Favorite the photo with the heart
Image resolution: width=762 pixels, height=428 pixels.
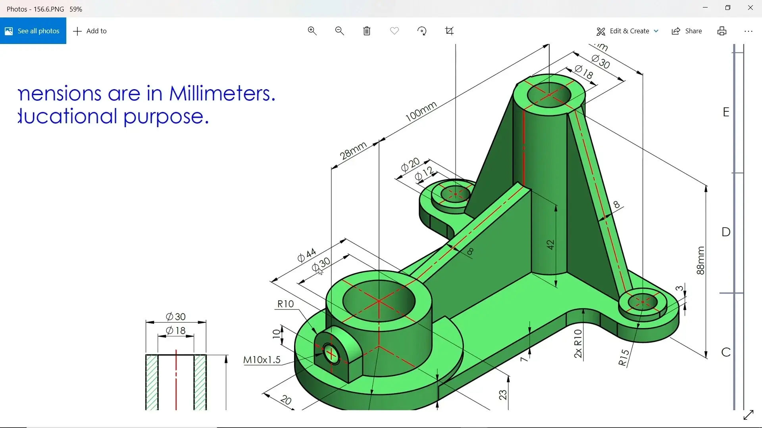394,31
